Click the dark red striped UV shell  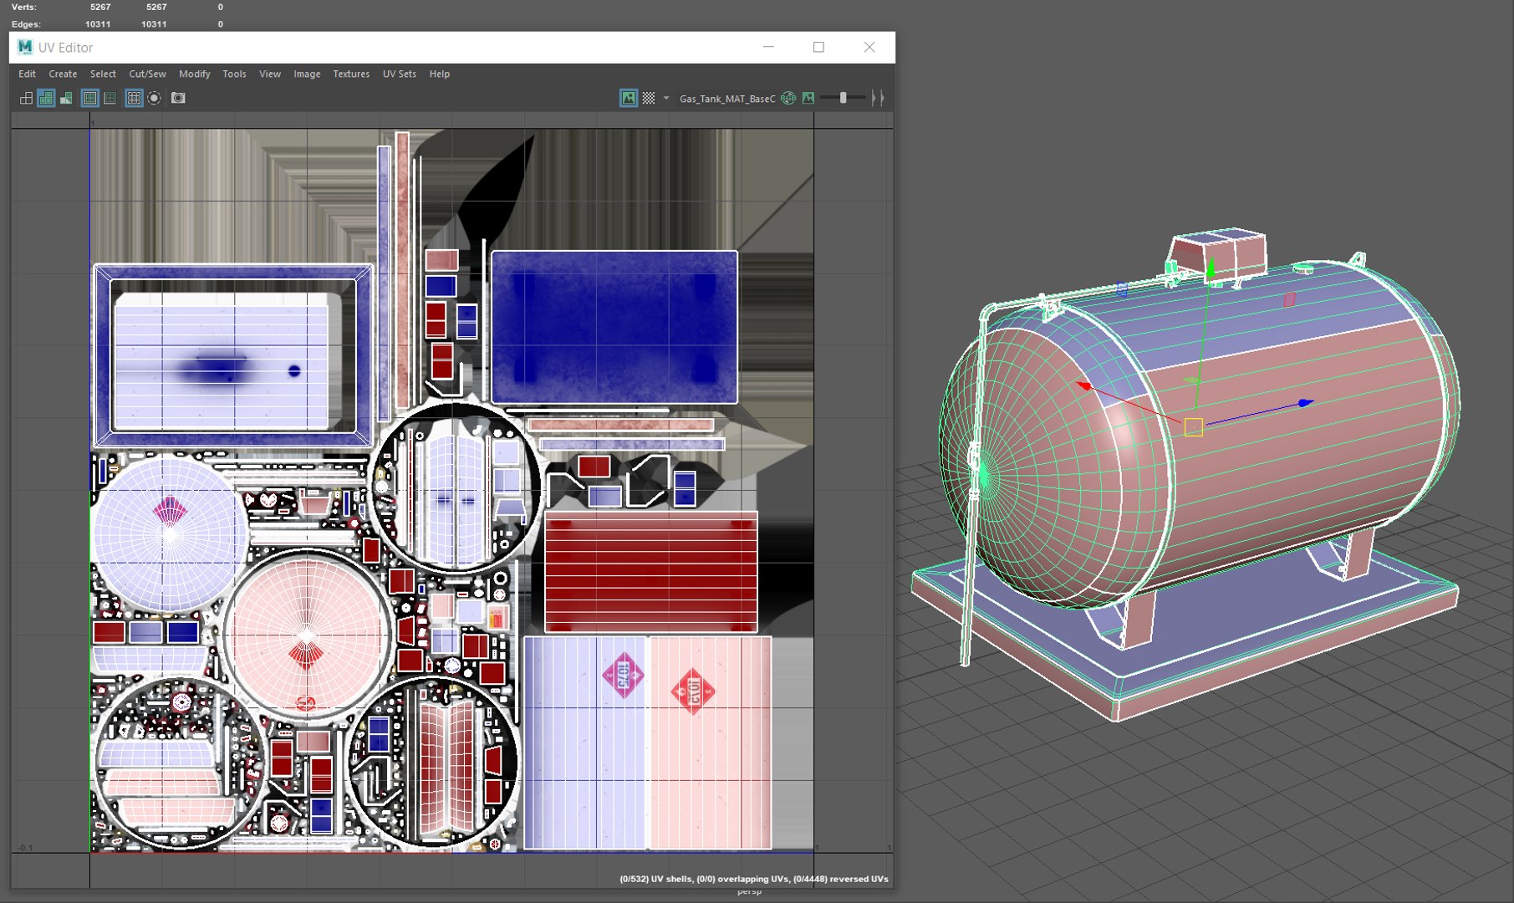click(651, 572)
